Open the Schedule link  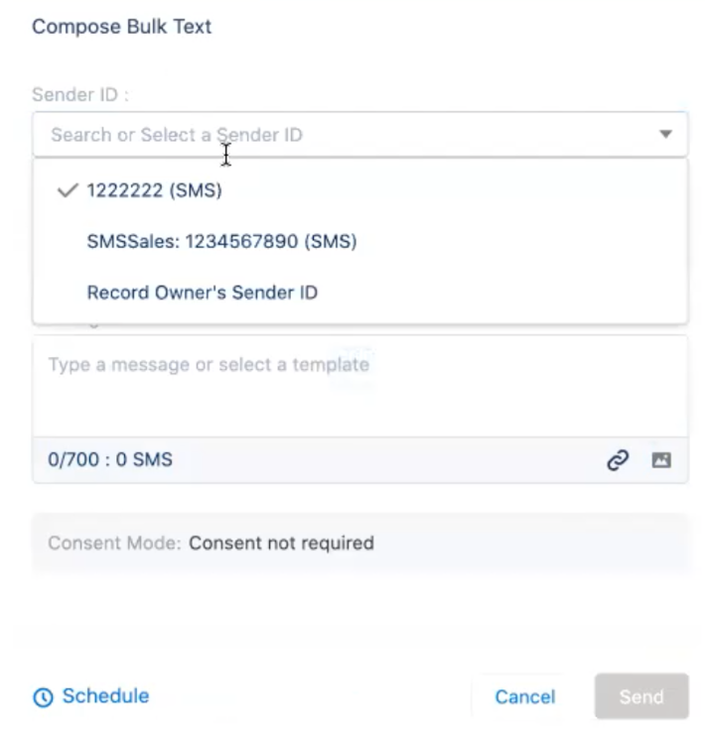coord(105,696)
